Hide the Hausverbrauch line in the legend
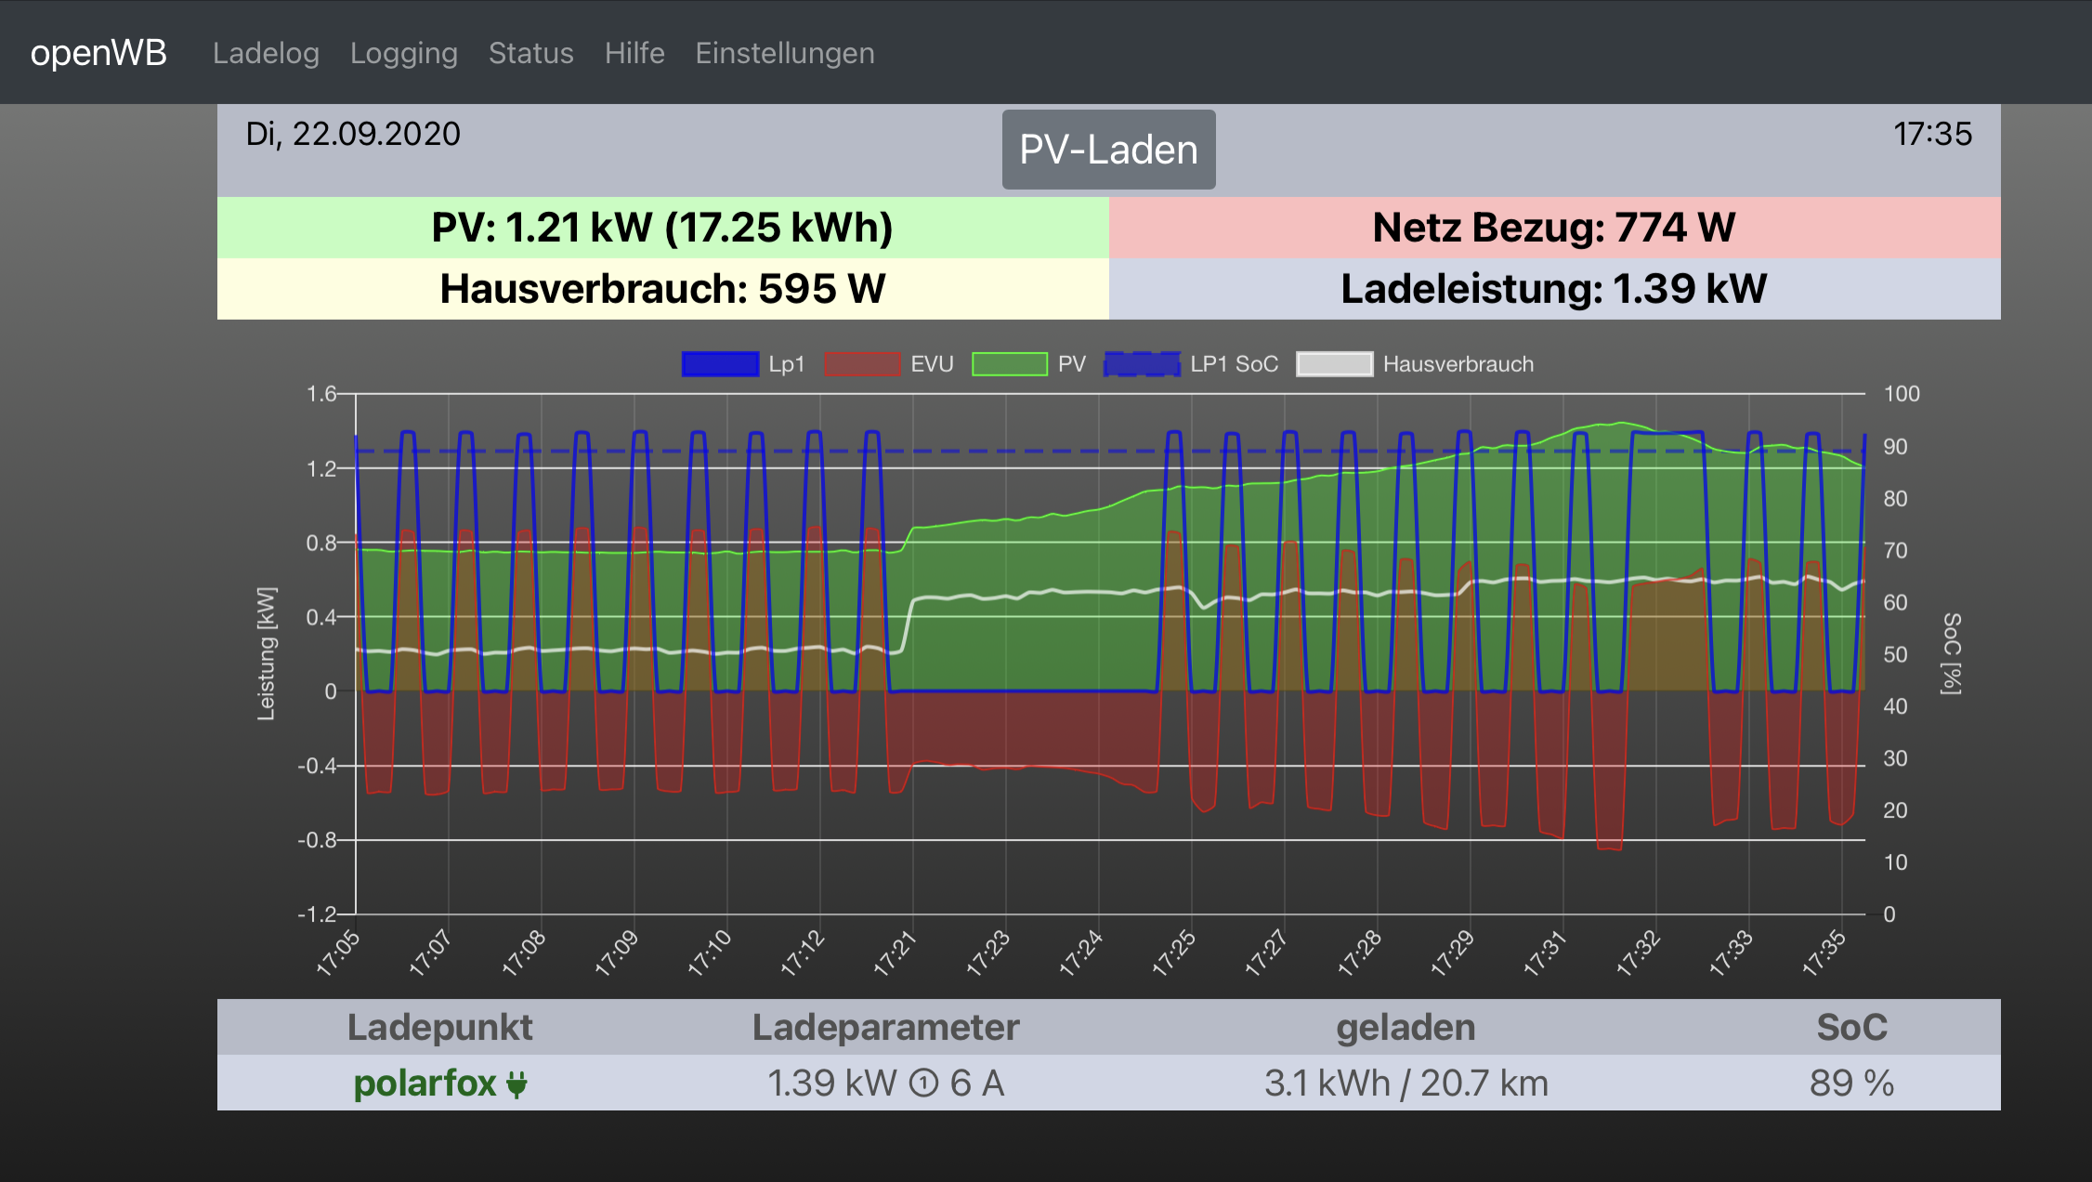 click(1334, 364)
